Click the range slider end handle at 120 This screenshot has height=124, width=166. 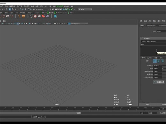pyautogui.click(x=80, y=113)
